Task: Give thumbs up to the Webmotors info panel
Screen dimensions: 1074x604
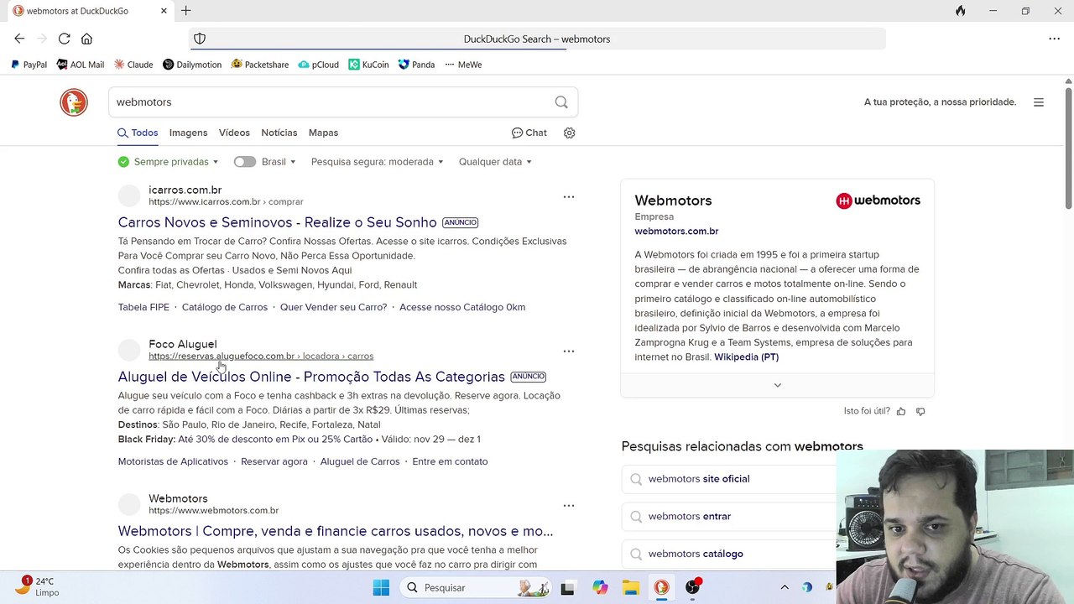Action: pyautogui.click(x=901, y=411)
